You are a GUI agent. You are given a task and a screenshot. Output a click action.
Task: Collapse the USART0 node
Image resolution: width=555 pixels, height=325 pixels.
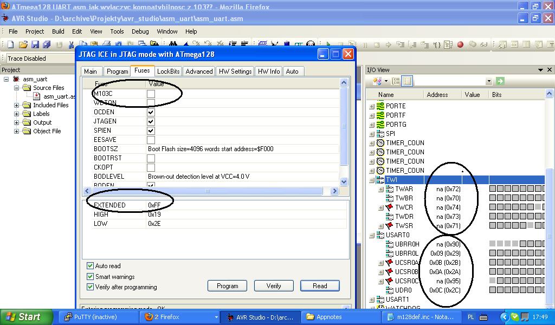click(372, 235)
